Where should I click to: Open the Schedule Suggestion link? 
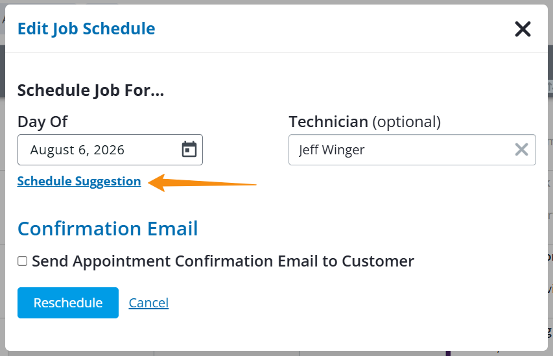(x=79, y=182)
